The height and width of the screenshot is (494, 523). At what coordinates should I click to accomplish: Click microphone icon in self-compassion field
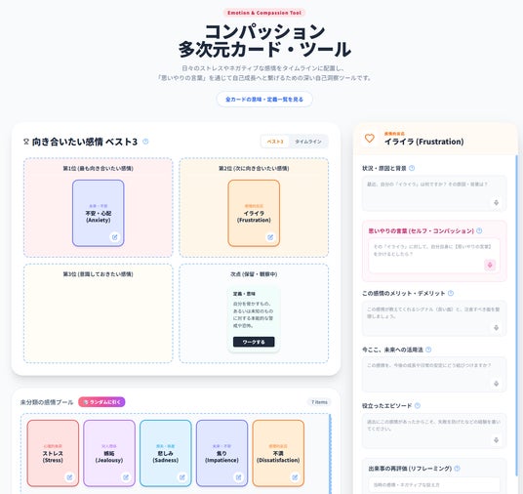490,265
